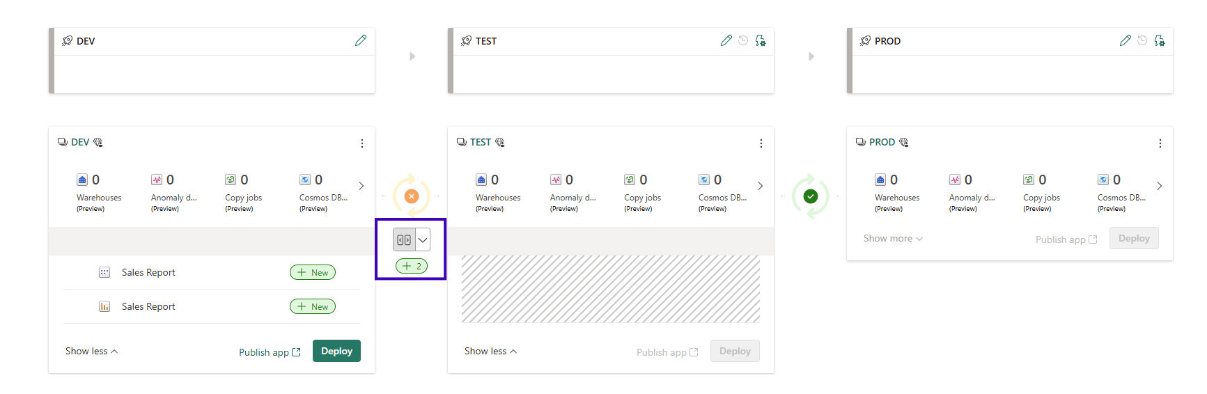1207x394 pixels.
Task: Click Anomaly detector icon in DEV workspace
Action: (x=157, y=180)
